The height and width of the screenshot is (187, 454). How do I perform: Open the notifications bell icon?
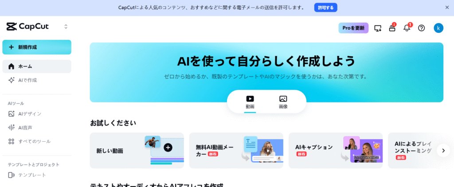[407, 28]
